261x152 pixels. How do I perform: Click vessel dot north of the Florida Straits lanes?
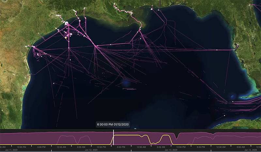[x=233, y=101]
